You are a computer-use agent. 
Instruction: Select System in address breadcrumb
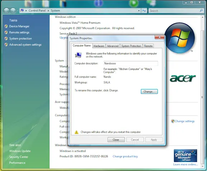[x=55, y=10]
